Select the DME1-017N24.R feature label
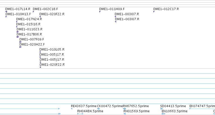This screenshot has height=115, width=215. (29, 19)
